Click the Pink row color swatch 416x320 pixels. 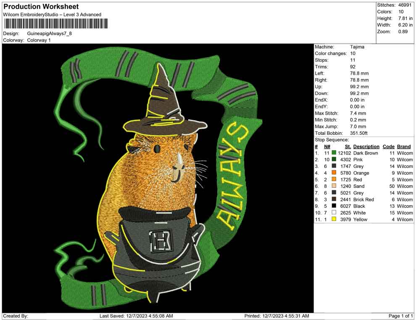pos(334,159)
